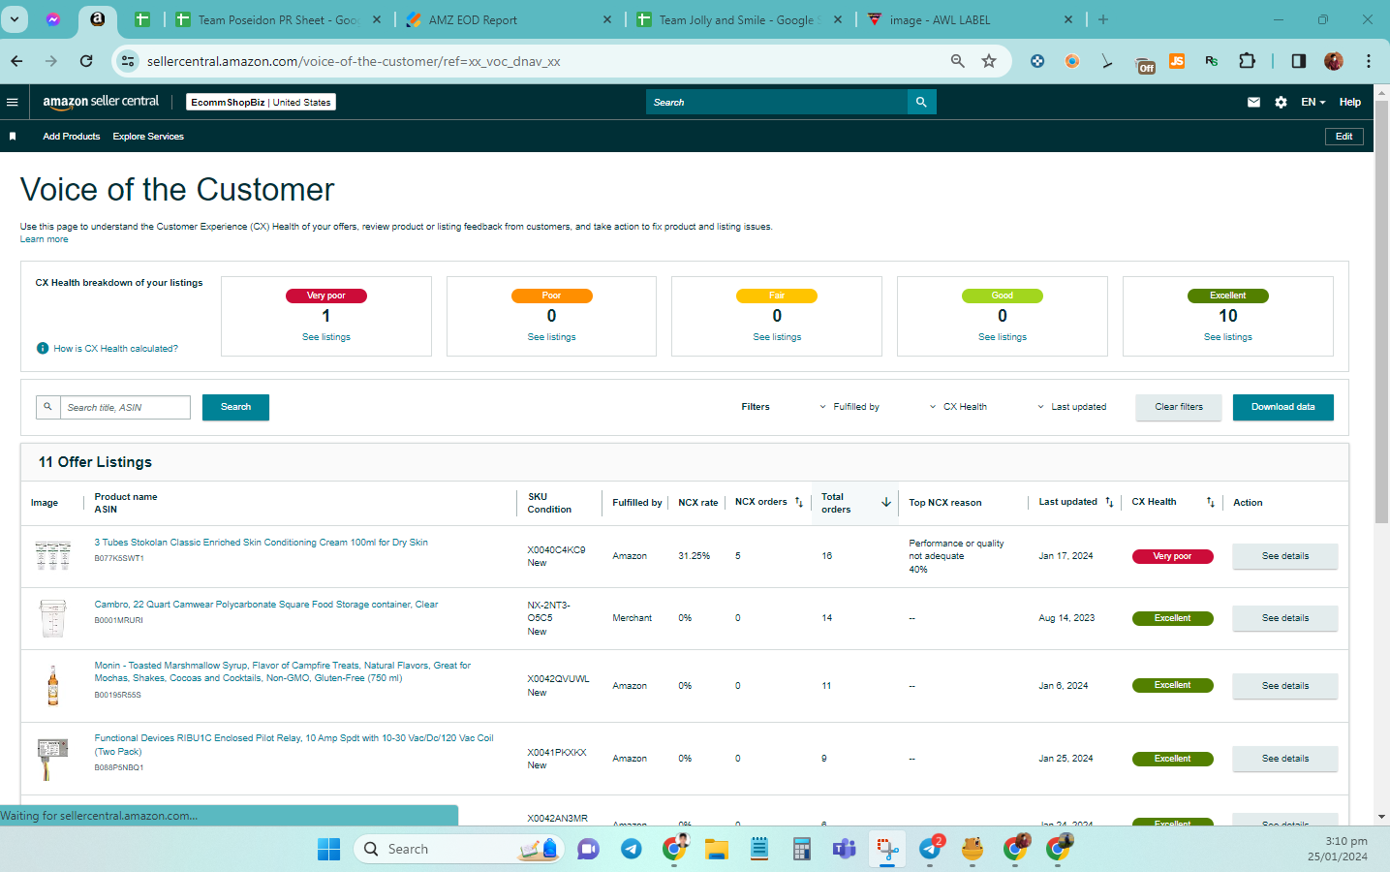See details for the Stokolan Skin Conditioning Cream

[x=1285, y=556]
